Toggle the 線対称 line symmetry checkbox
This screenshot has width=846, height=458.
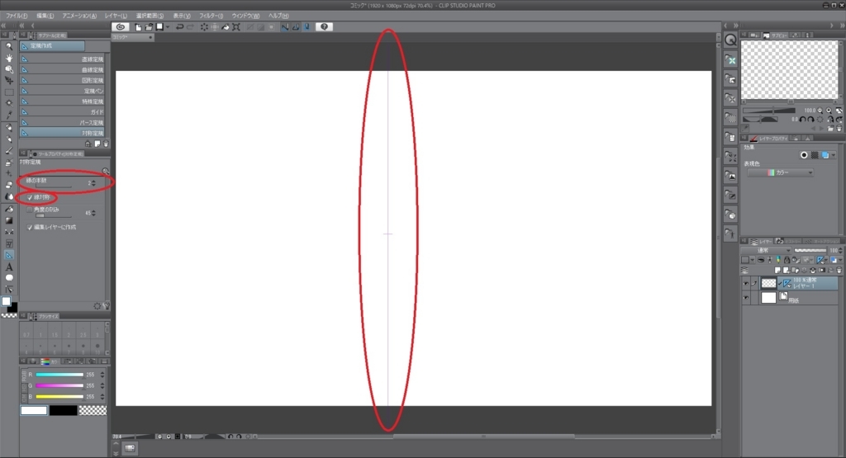[30, 198]
